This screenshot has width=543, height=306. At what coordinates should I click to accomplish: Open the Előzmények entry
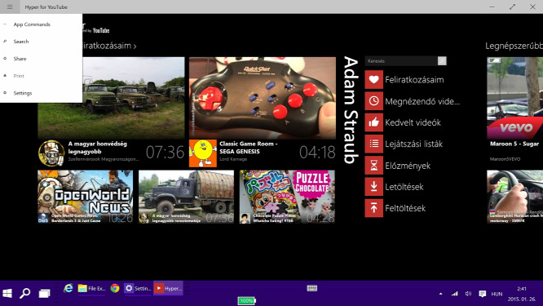point(408,166)
